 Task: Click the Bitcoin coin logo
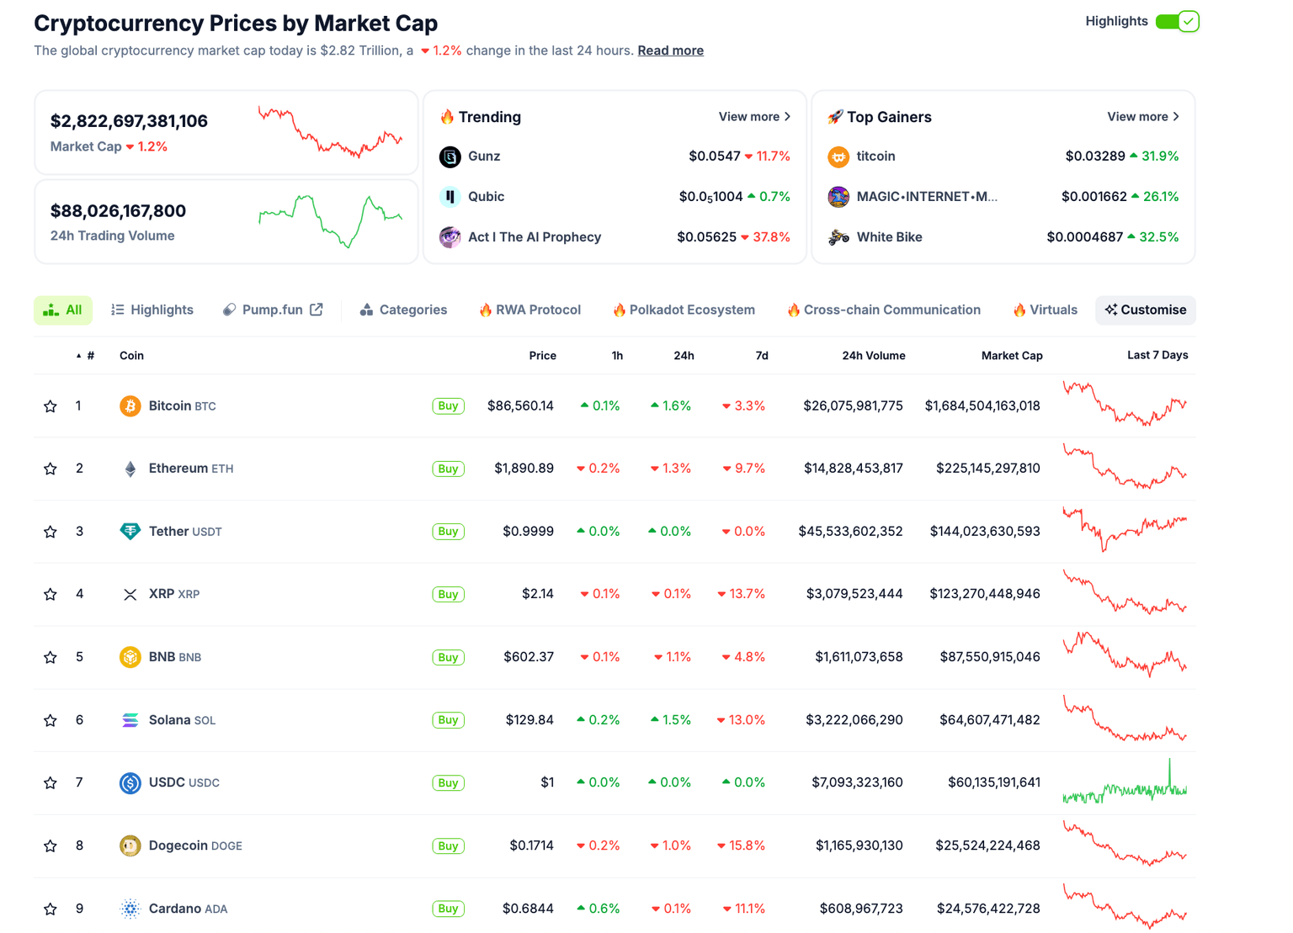pos(130,406)
